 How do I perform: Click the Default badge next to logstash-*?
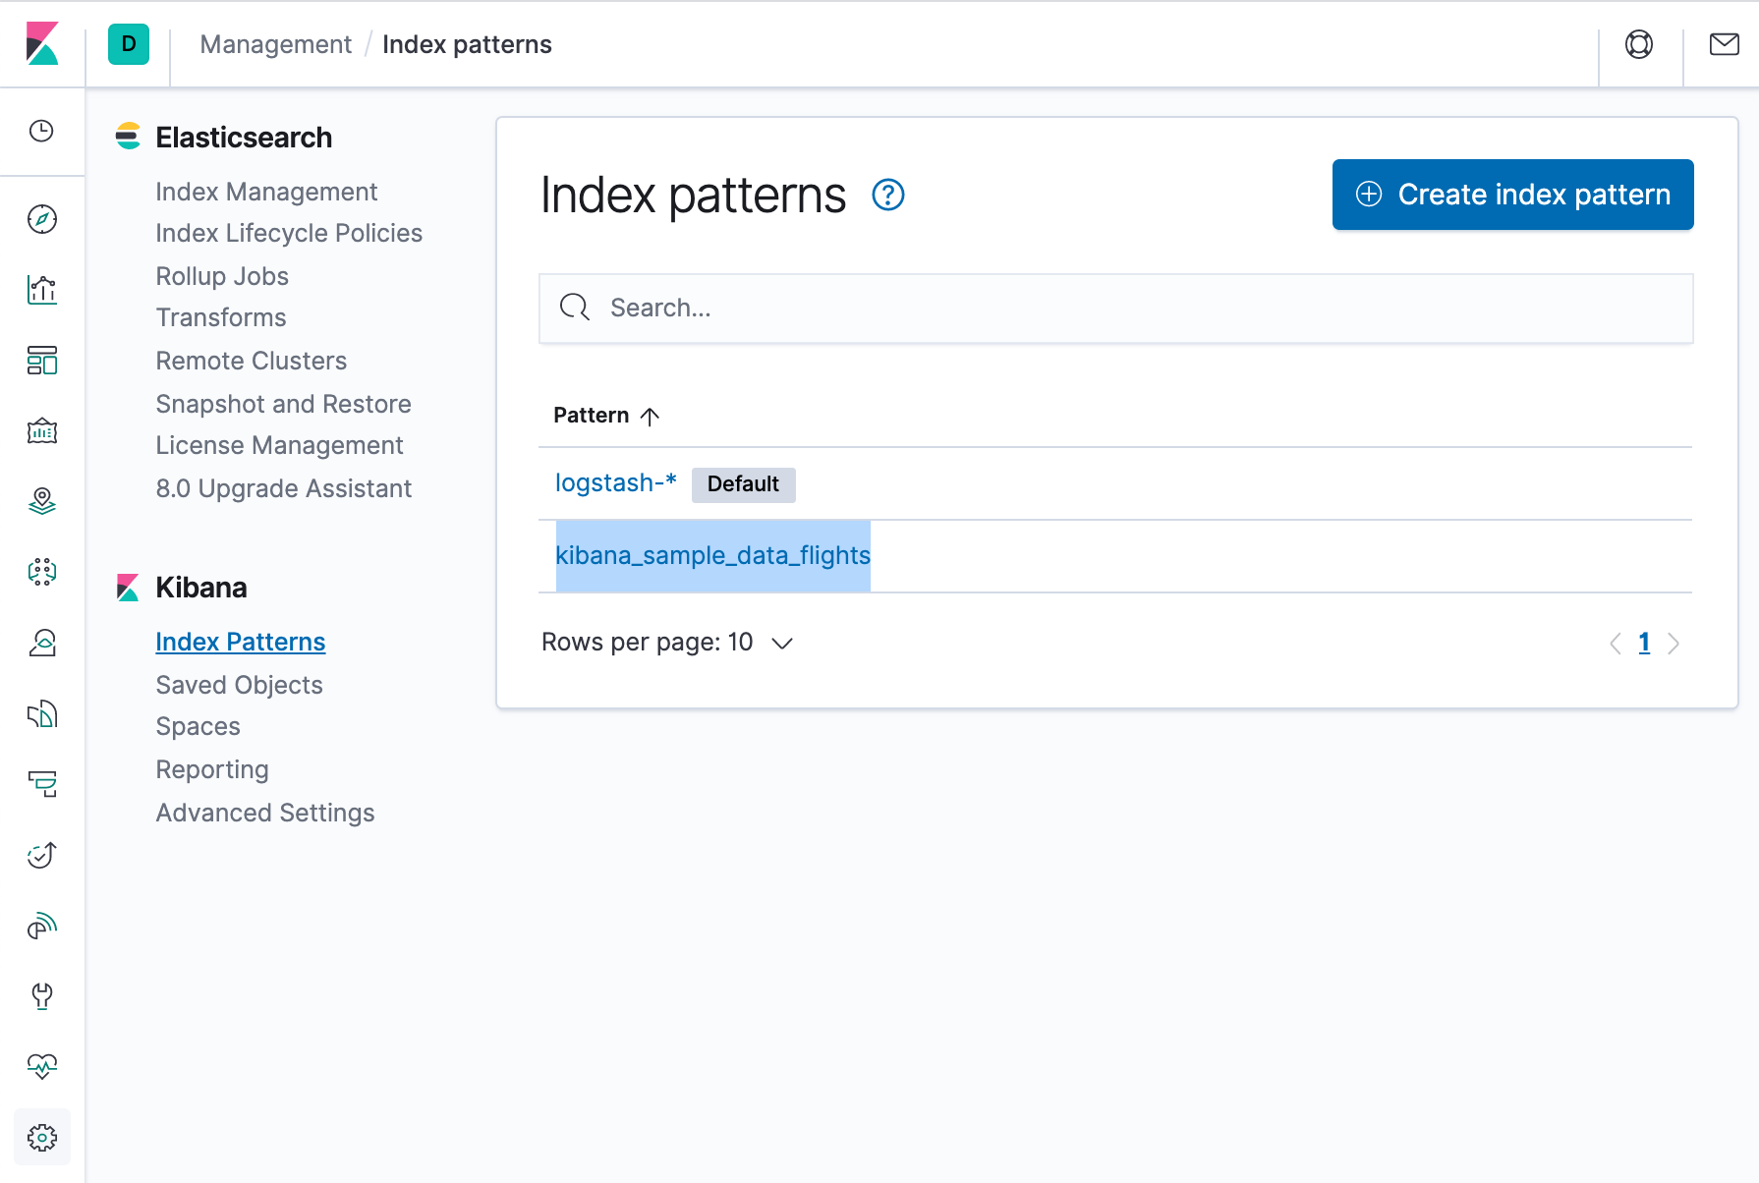743,484
